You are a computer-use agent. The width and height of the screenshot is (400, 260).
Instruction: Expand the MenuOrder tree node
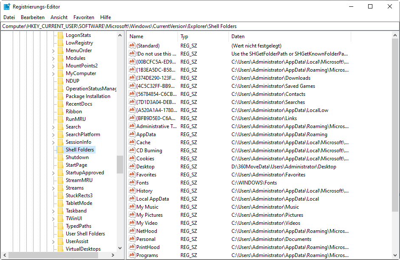click(54, 51)
